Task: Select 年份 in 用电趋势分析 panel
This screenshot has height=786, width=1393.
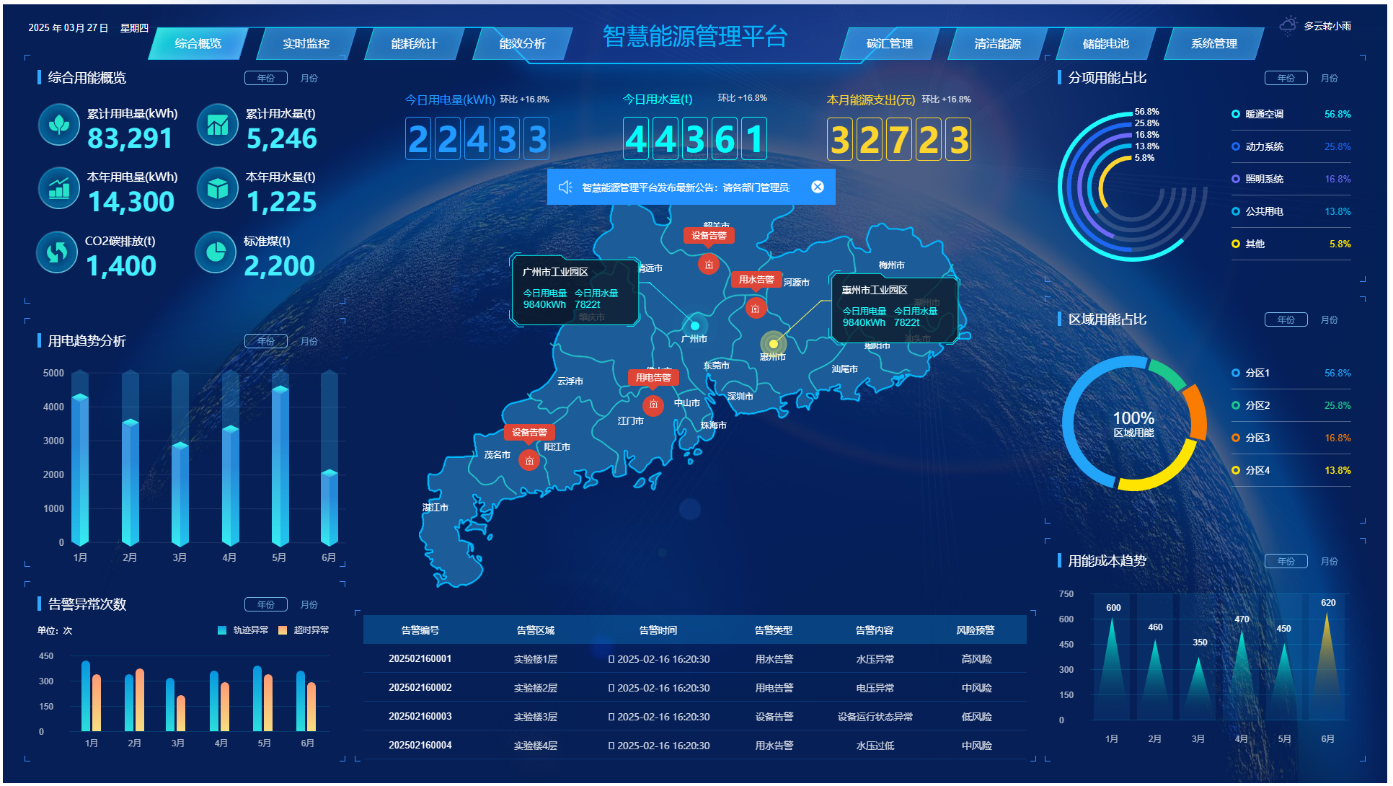Action: click(266, 341)
